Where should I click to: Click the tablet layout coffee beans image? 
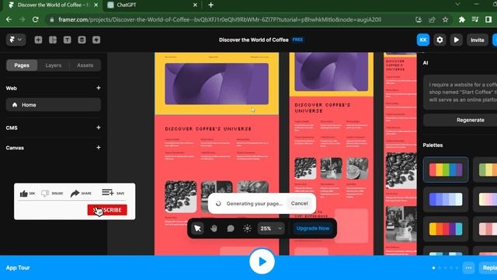[305, 168]
